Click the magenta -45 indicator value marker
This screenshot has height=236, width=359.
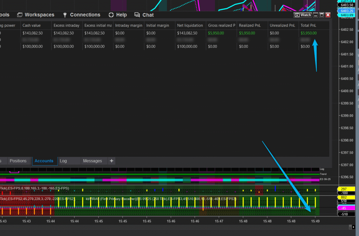coord(346,208)
